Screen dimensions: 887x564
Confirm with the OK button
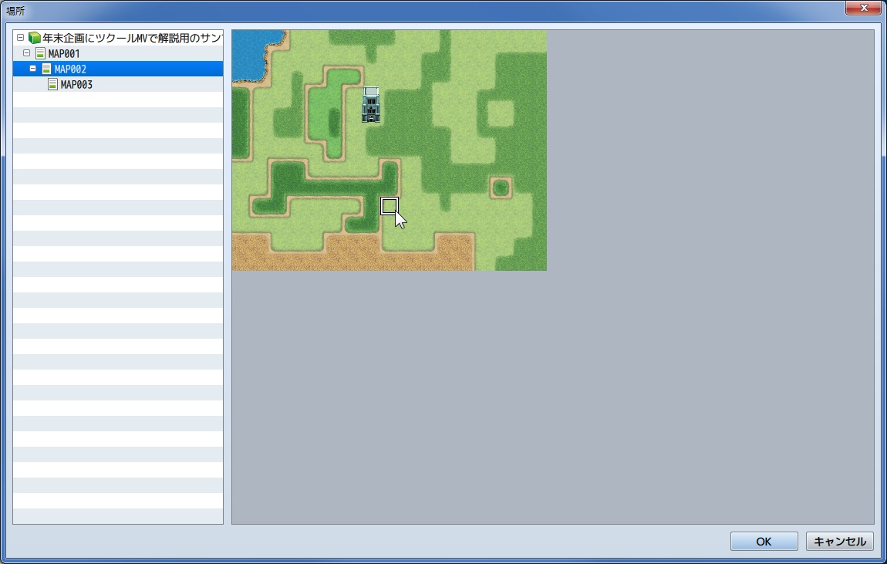pos(764,542)
